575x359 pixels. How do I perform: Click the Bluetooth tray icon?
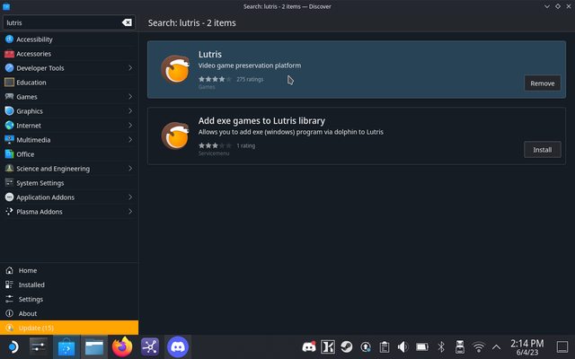click(440, 346)
